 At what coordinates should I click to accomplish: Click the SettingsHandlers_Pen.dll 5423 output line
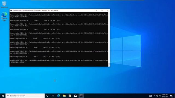pyautogui.click(x=35, y=29)
